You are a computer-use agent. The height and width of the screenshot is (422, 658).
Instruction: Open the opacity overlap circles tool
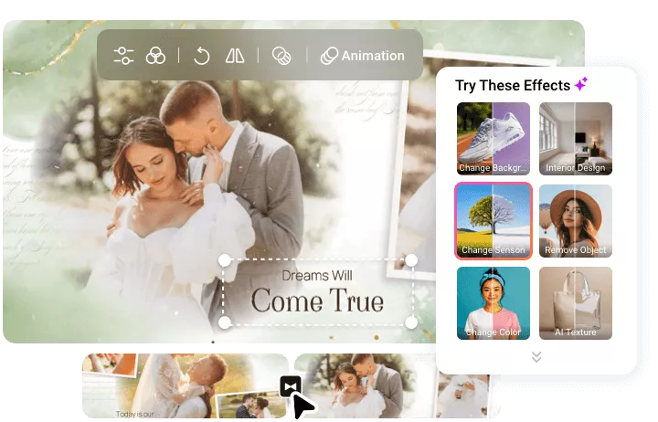(x=281, y=56)
